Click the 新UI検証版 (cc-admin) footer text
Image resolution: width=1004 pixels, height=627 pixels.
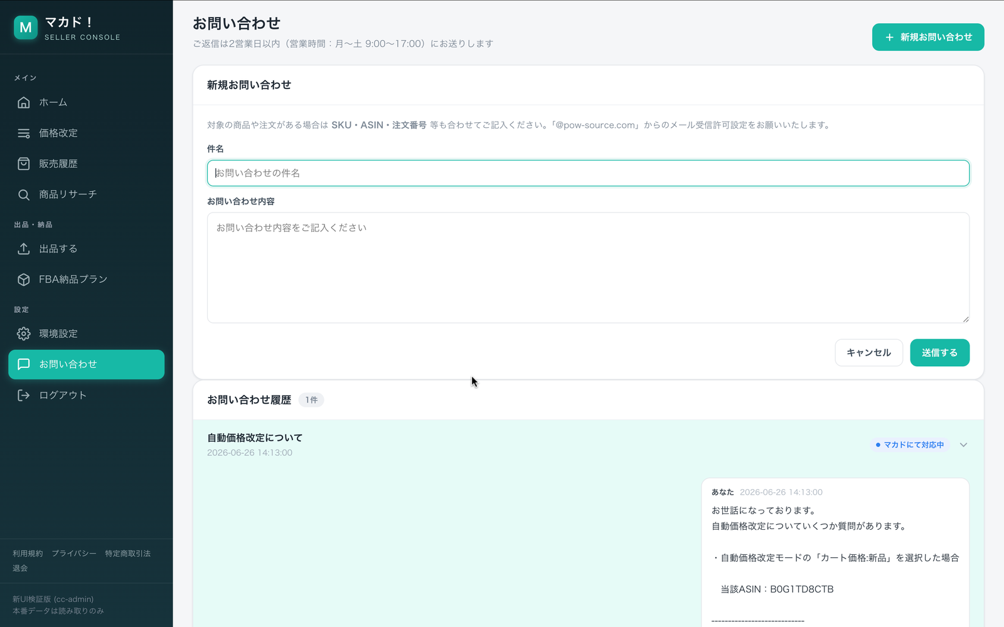[53, 599]
